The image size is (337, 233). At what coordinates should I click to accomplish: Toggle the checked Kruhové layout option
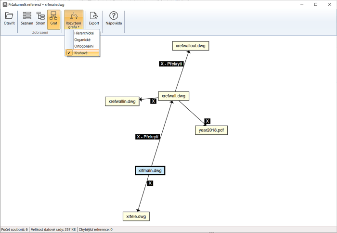(x=81, y=53)
